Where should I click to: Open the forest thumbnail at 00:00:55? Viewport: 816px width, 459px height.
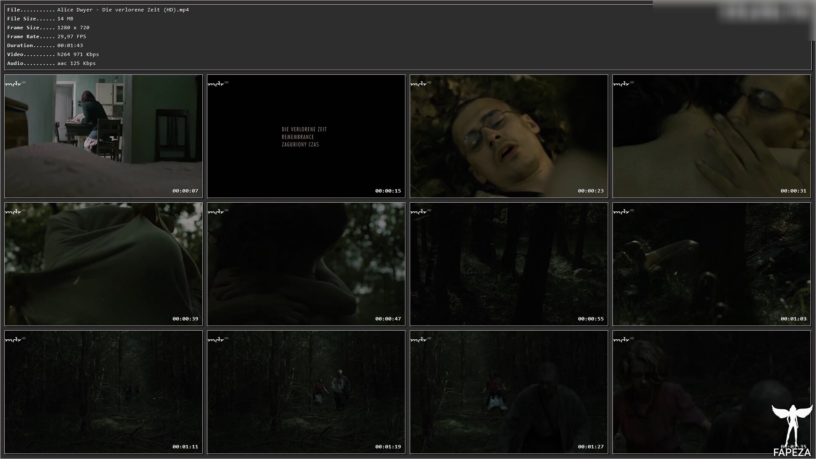(509, 264)
